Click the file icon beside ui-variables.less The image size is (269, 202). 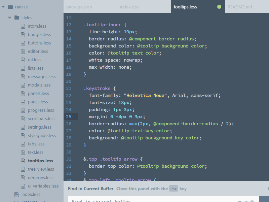pos(23,186)
